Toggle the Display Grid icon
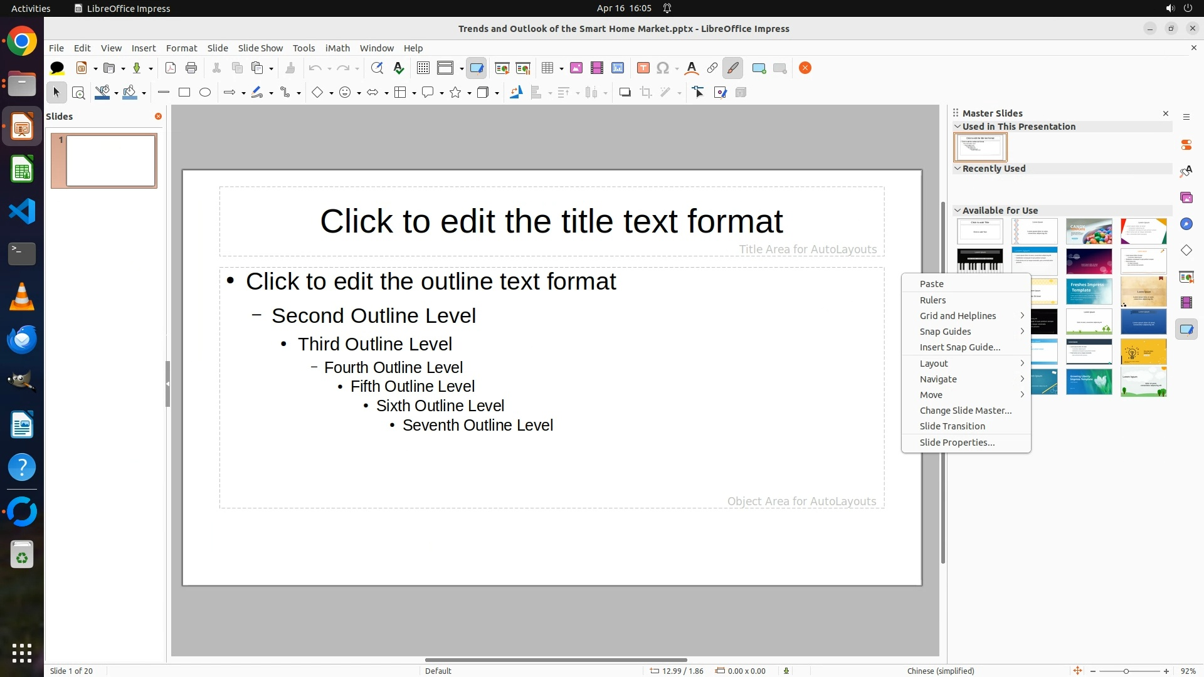The image size is (1204, 677). 423,68
